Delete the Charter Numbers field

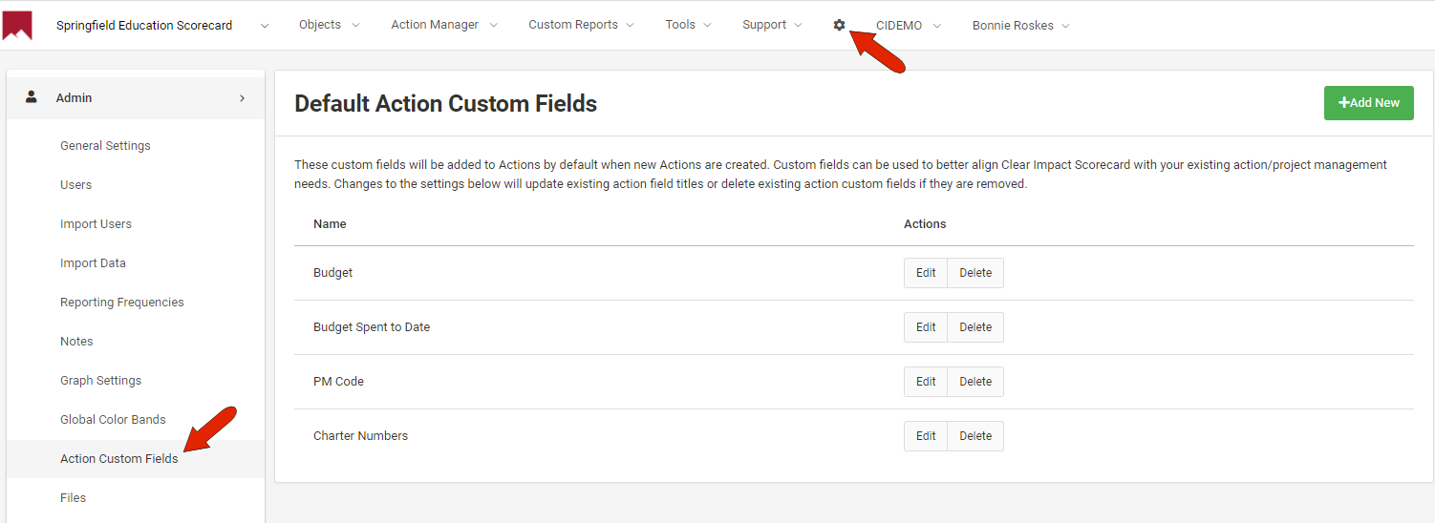coord(975,436)
